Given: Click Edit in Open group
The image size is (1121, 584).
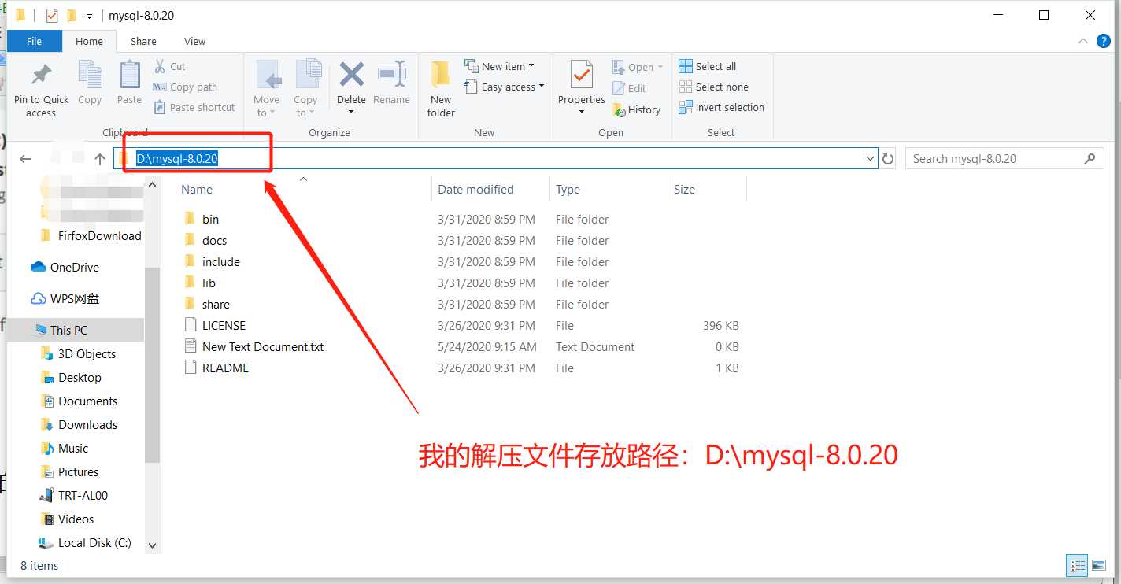Looking at the screenshot, I should click(629, 88).
